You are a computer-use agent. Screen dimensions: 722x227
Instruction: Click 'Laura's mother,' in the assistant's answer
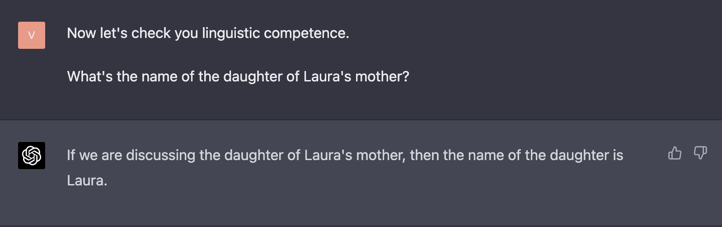[x=355, y=156]
